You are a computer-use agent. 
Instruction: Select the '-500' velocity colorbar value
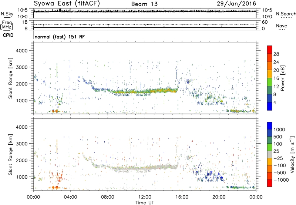click(x=280, y=173)
